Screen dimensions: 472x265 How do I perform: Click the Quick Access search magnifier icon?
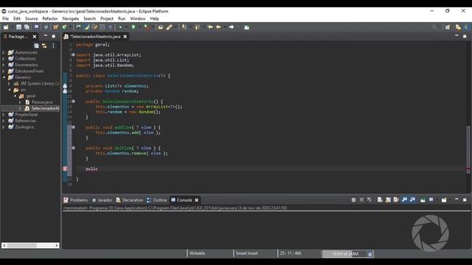click(434, 27)
